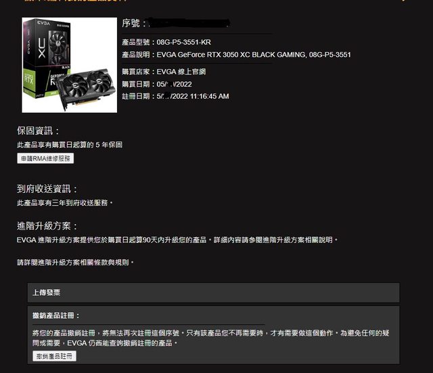Open the EVGA RTX 3050 product image
This screenshot has width=433, height=373.
coord(69,65)
